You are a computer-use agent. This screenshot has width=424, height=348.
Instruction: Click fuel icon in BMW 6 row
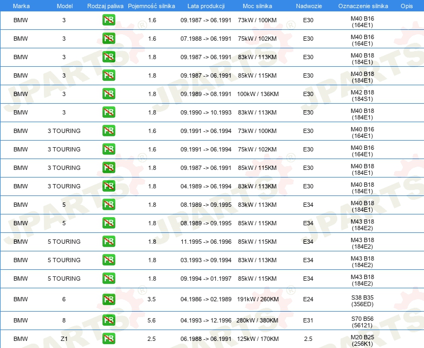point(108,299)
